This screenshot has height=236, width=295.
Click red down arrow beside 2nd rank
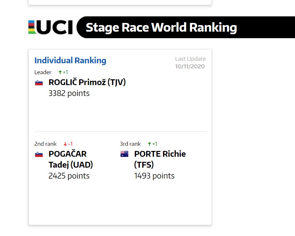coord(65,144)
